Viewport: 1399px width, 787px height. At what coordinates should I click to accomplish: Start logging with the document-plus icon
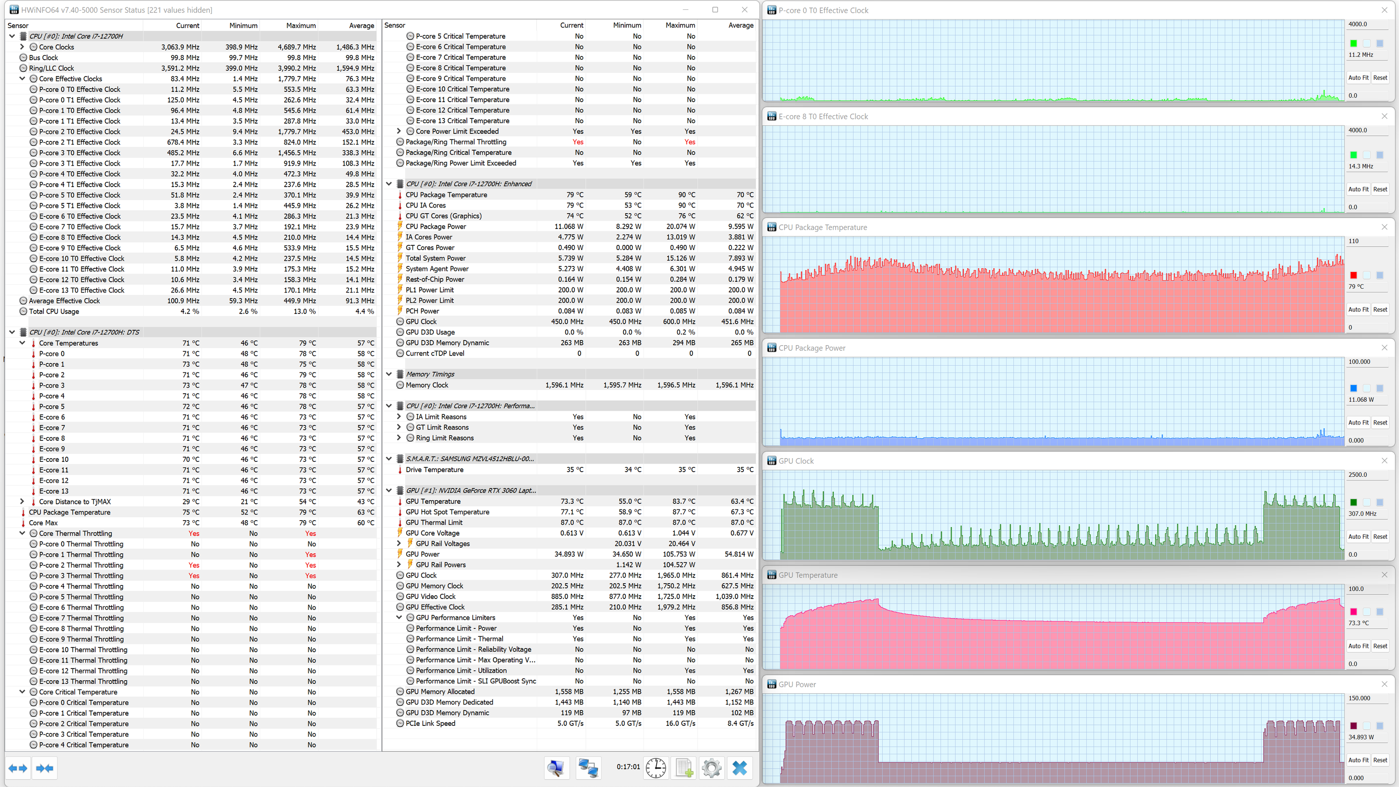click(684, 768)
